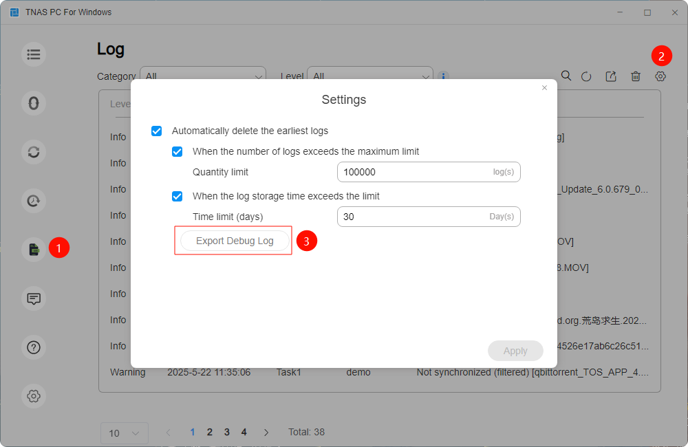
Task: Click the Settings dialog title
Action: tap(344, 100)
